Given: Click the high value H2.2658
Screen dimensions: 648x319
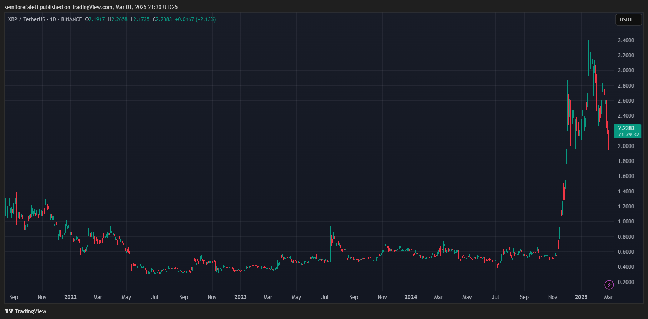Looking at the screenshot, I should tap(118, 19).
